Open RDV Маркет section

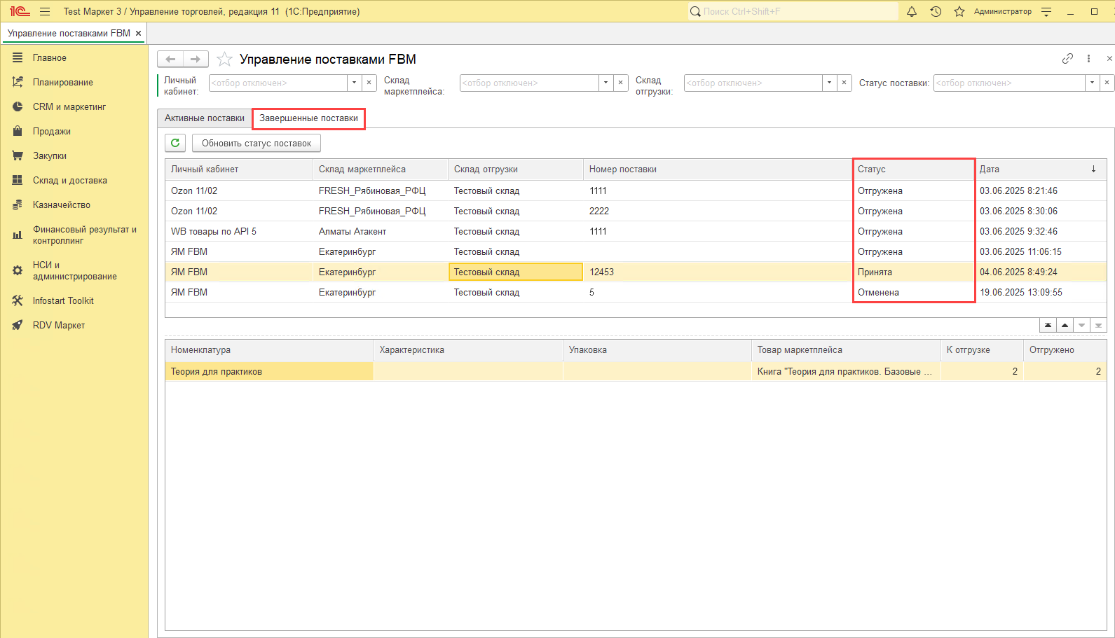tap(58, 325)
